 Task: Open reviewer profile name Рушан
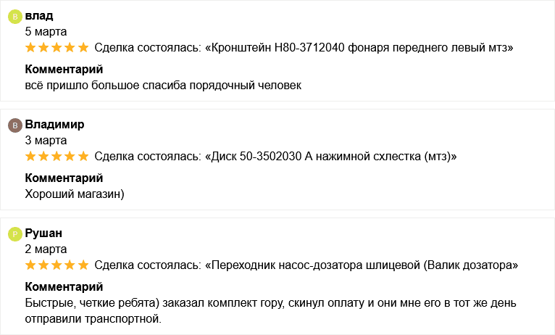(43, 233)
